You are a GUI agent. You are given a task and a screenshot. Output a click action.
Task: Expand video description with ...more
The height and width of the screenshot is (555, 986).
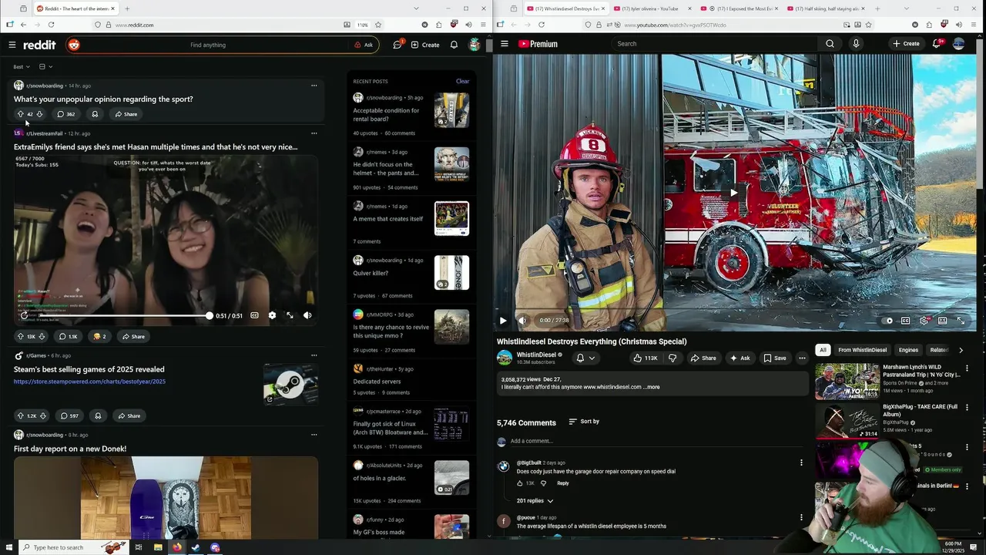pos(652,387)
